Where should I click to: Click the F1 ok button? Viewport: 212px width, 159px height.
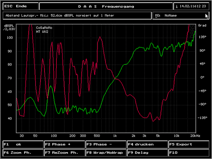click(x=23, y=144)
